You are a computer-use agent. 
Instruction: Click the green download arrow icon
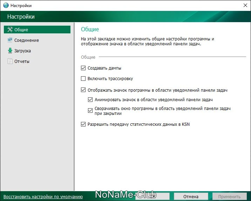pos(10,51)
